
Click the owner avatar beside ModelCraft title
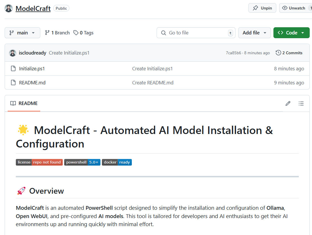9,8
